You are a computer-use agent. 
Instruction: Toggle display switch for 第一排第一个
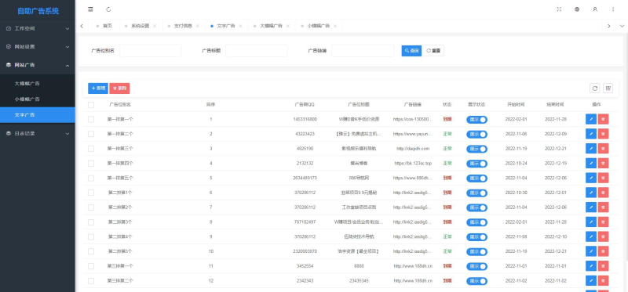coord(476,120)
